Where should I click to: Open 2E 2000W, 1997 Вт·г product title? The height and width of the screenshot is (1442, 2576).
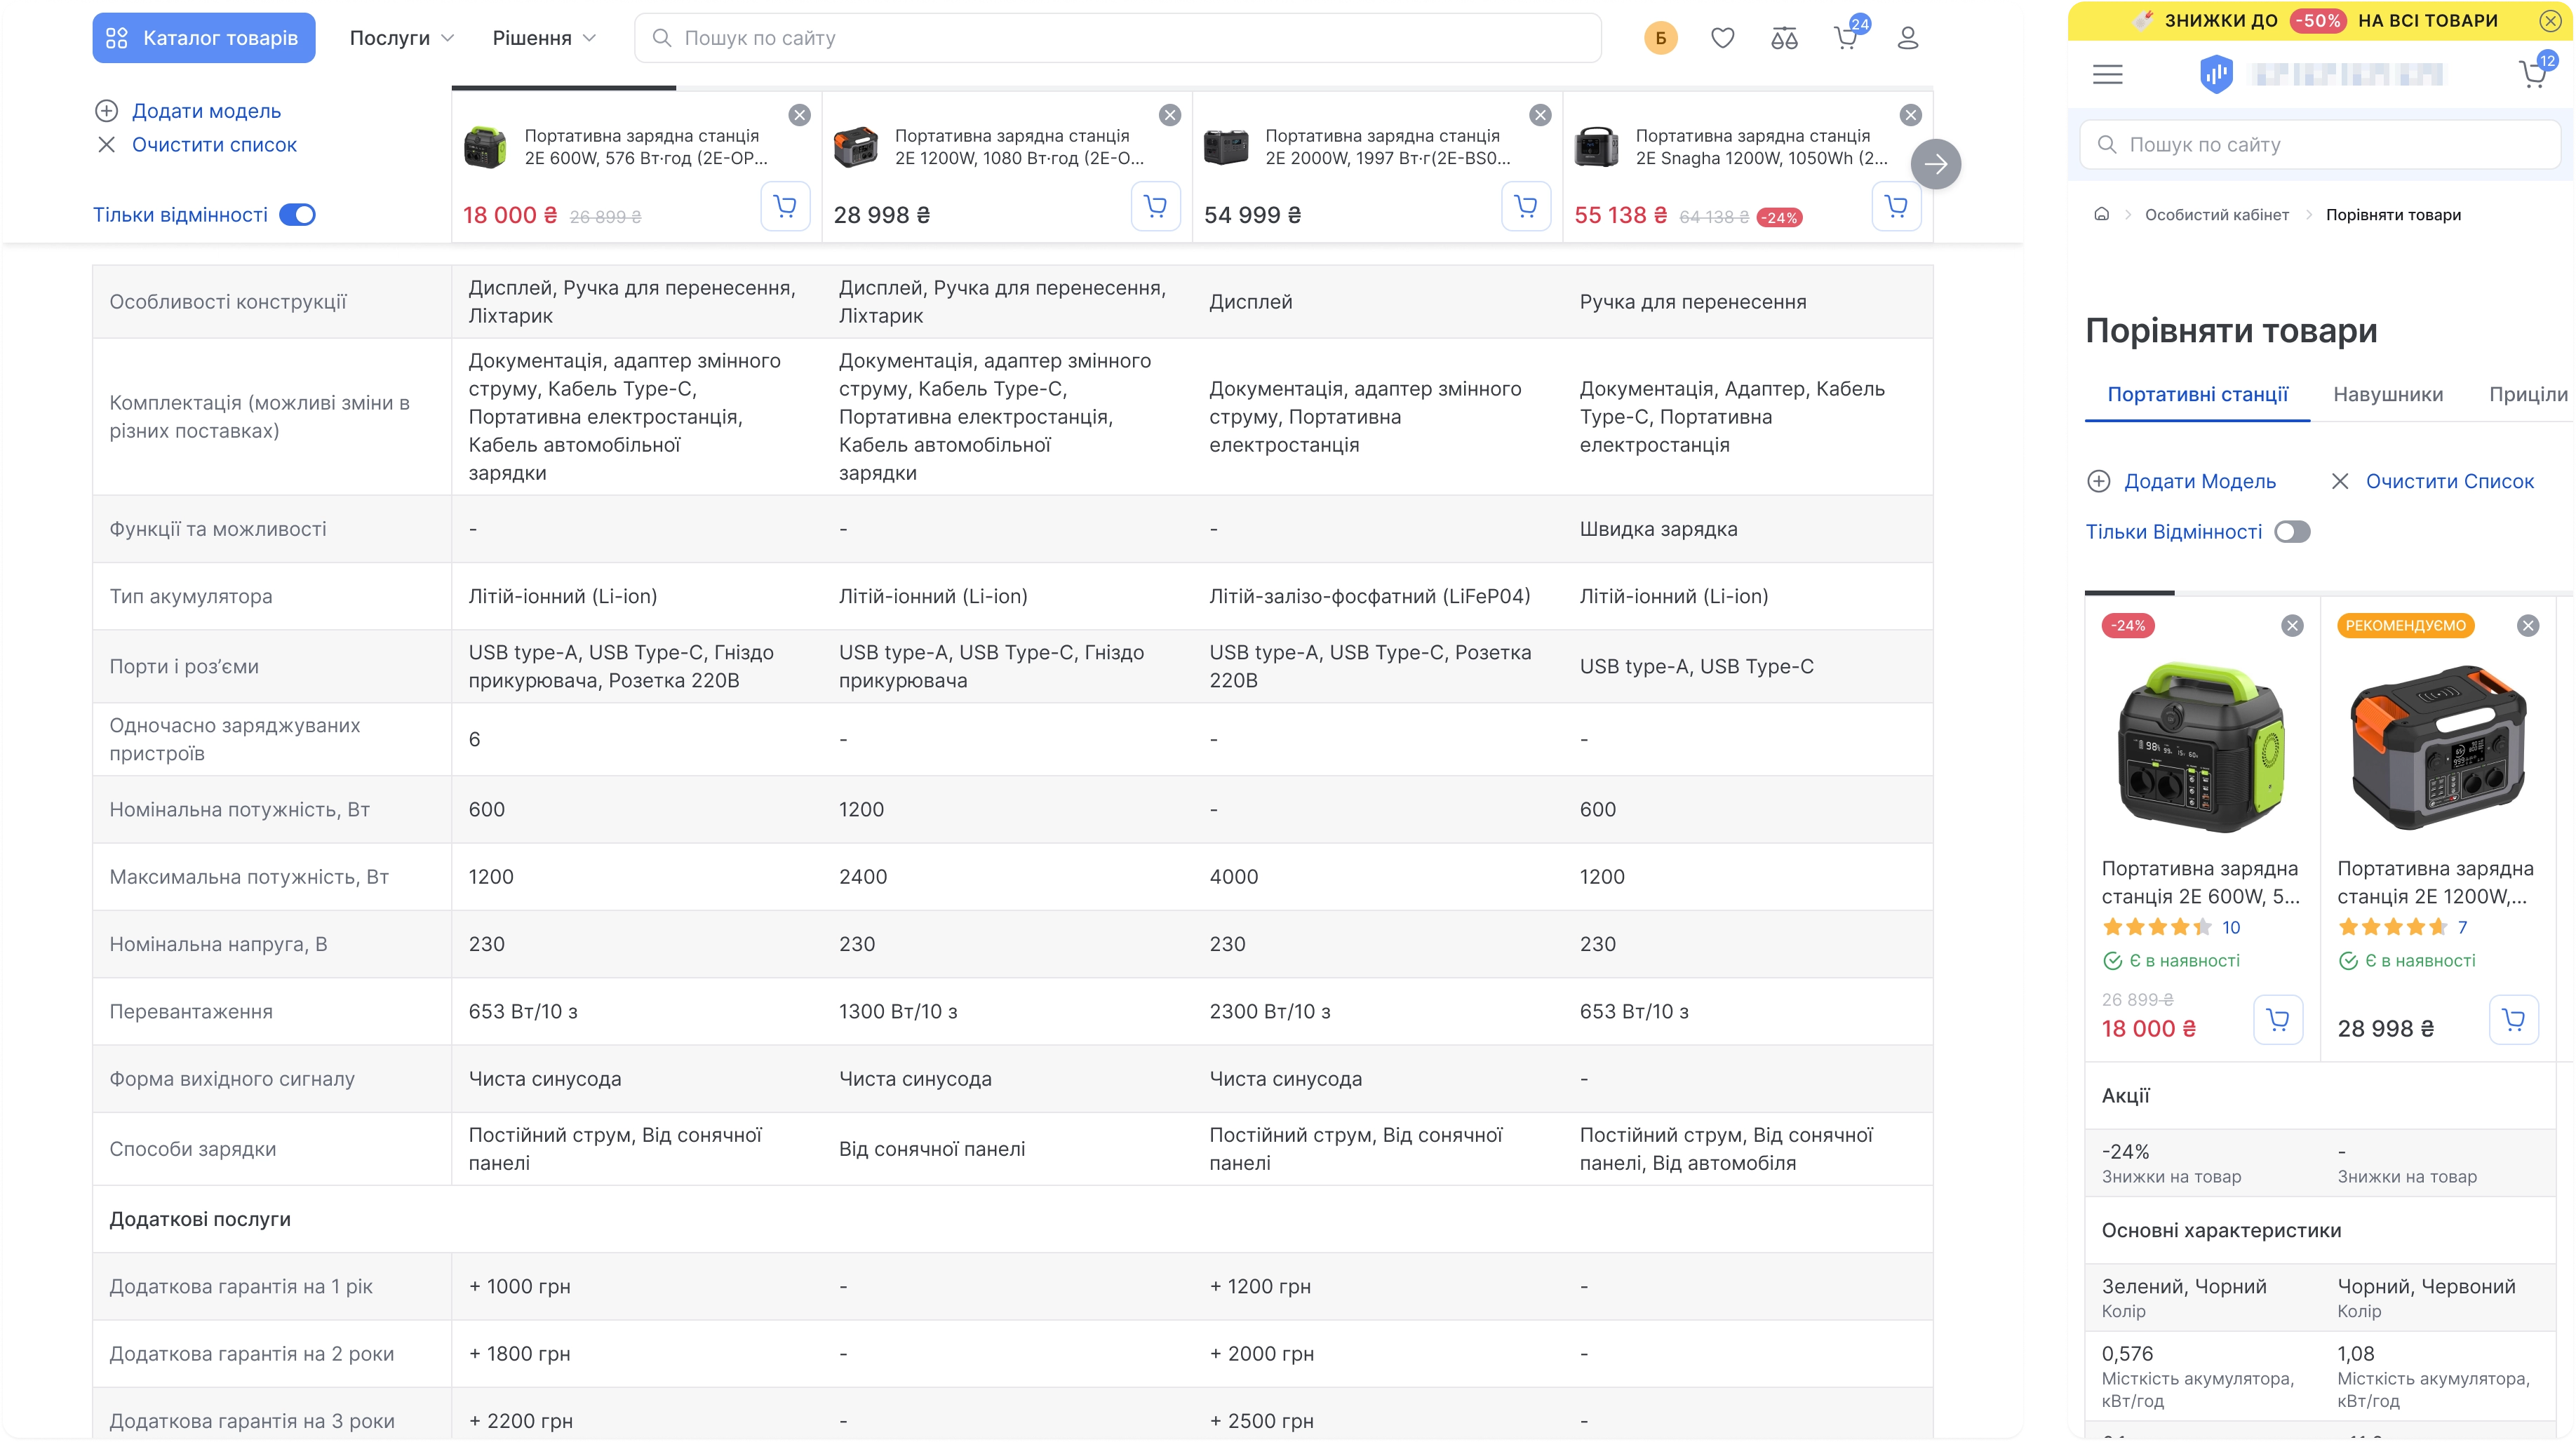1388,147
